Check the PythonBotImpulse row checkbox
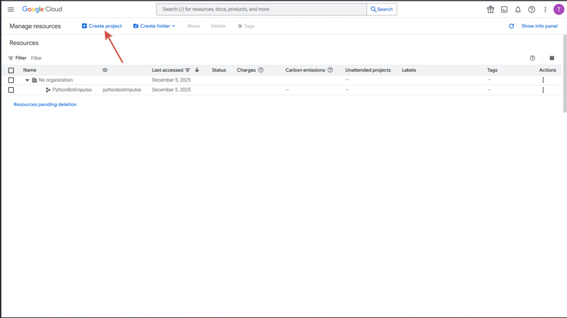The height and width of the screenshot is (318, 567). (11, 90)
